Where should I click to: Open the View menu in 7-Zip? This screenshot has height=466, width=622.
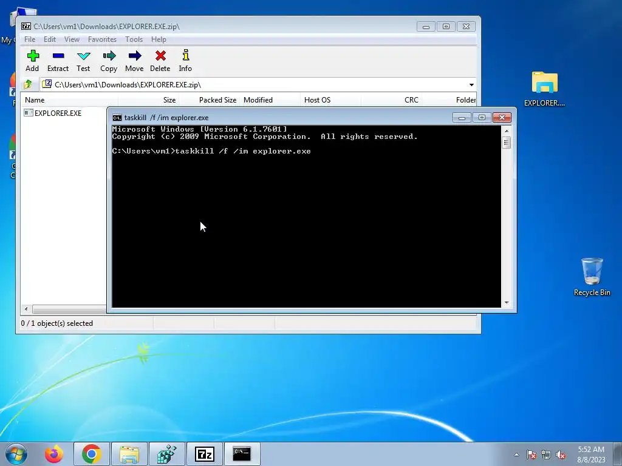point(72,39)
